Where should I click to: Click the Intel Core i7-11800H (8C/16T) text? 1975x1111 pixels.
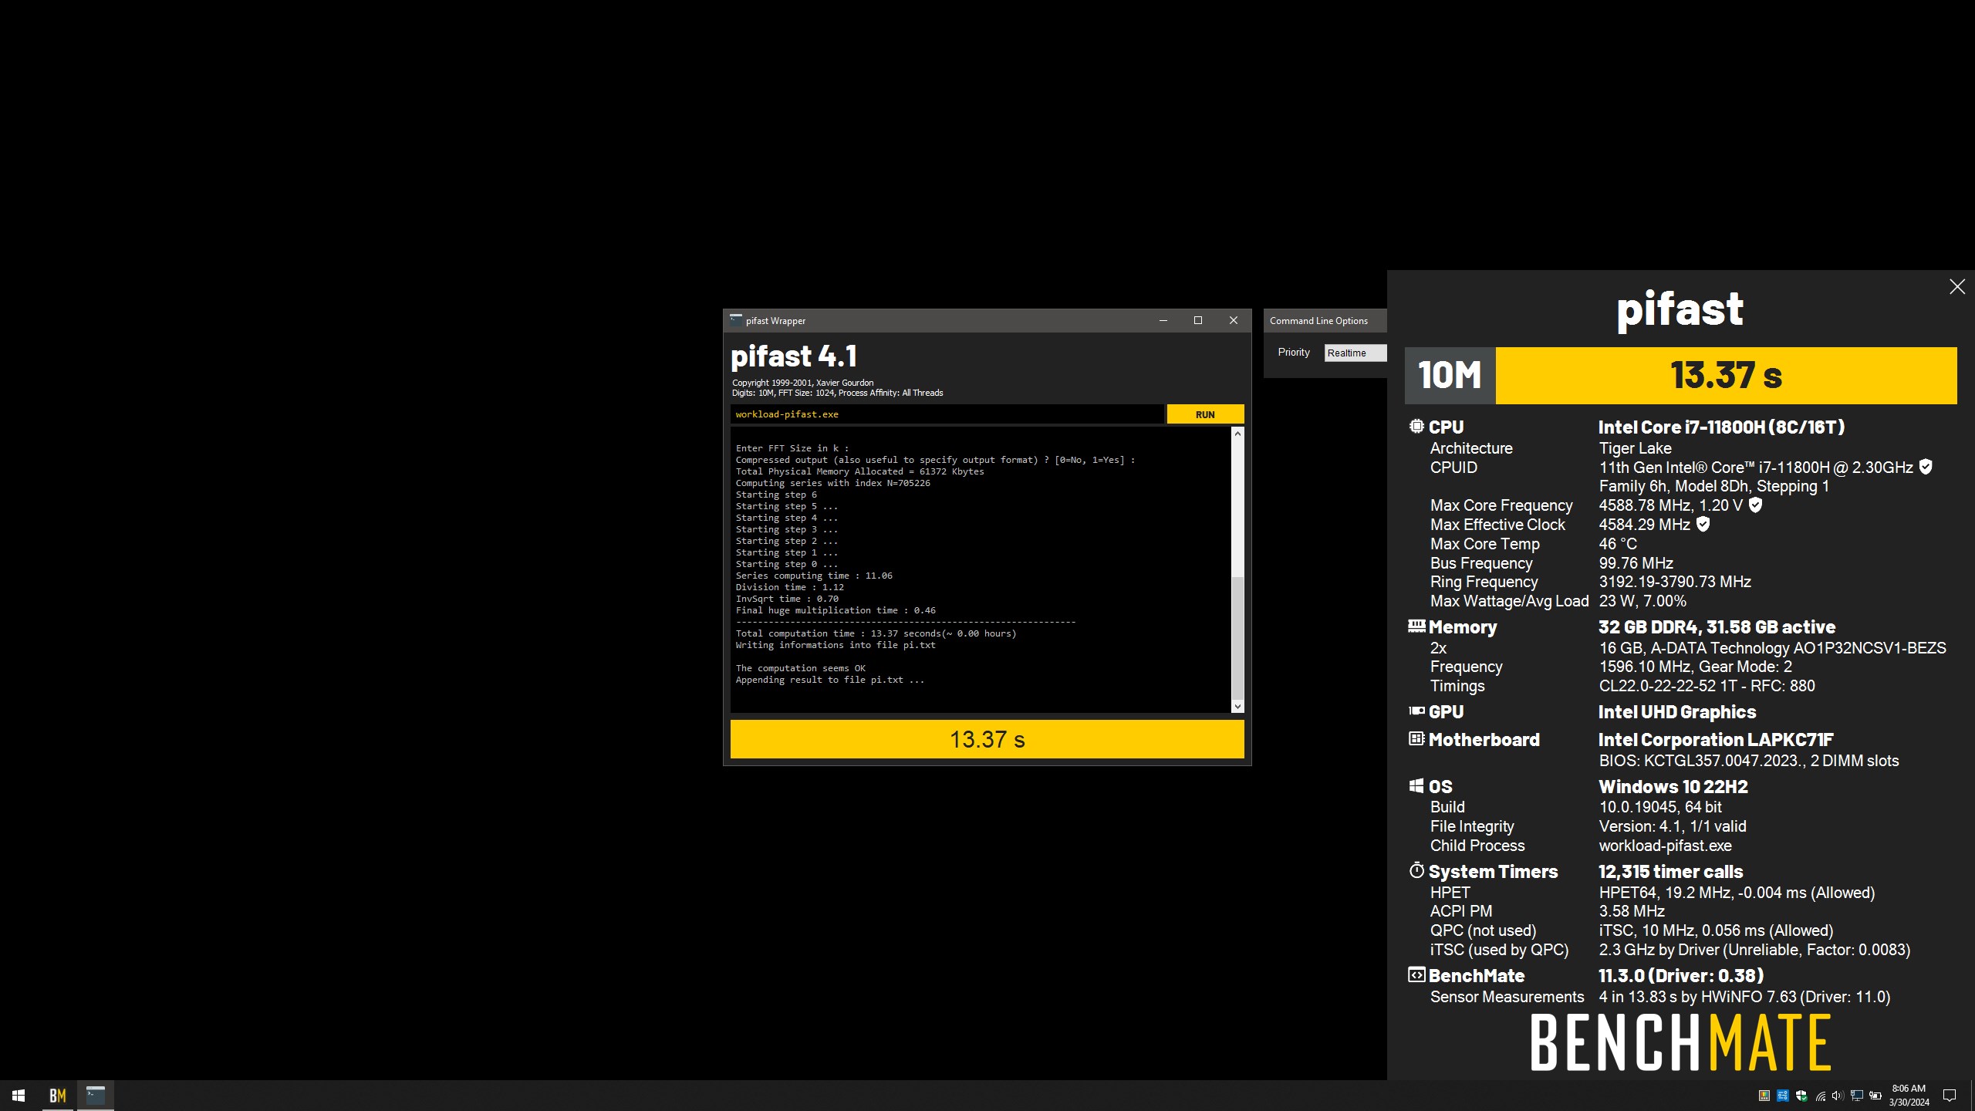tap(1721, 427)
